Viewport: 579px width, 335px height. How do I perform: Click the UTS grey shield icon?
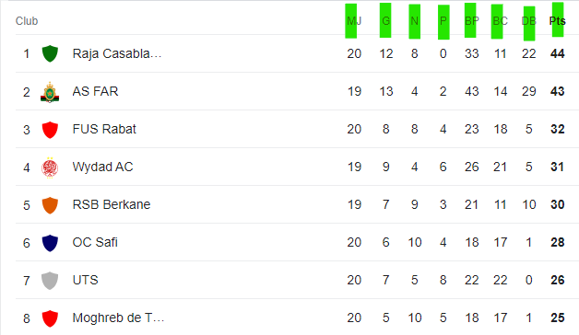50,281
